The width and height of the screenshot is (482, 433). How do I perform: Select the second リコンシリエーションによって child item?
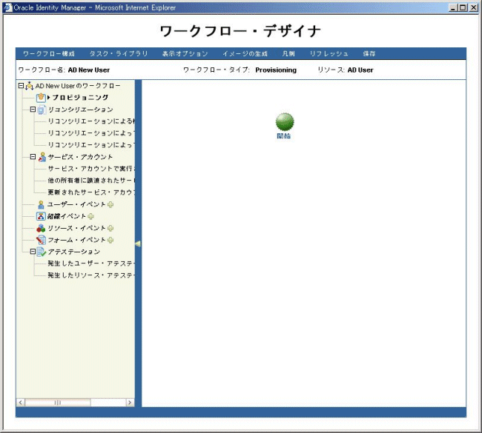pyautogui.click(x=91, y=133)
